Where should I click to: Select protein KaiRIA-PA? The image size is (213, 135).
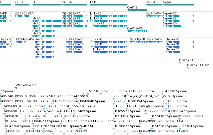tap(155, 42)
